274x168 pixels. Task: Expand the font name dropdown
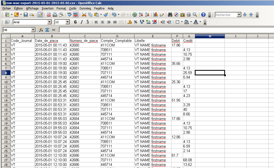49,22
